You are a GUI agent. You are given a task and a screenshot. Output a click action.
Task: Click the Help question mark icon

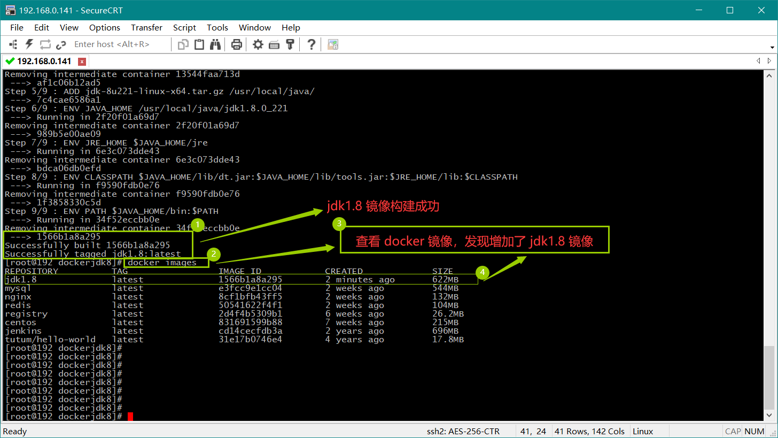(x=312, y=44)
